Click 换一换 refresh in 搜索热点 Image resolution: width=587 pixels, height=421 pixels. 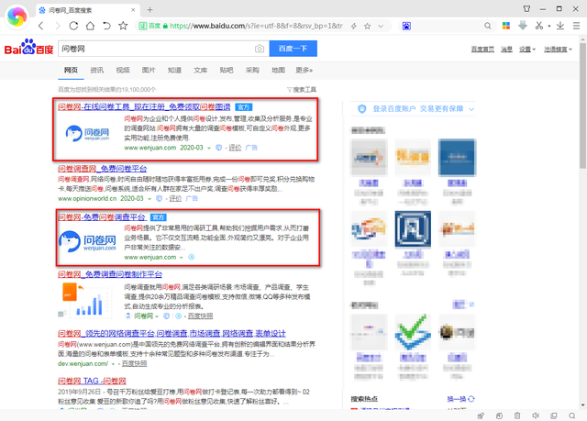coord(460,399)
